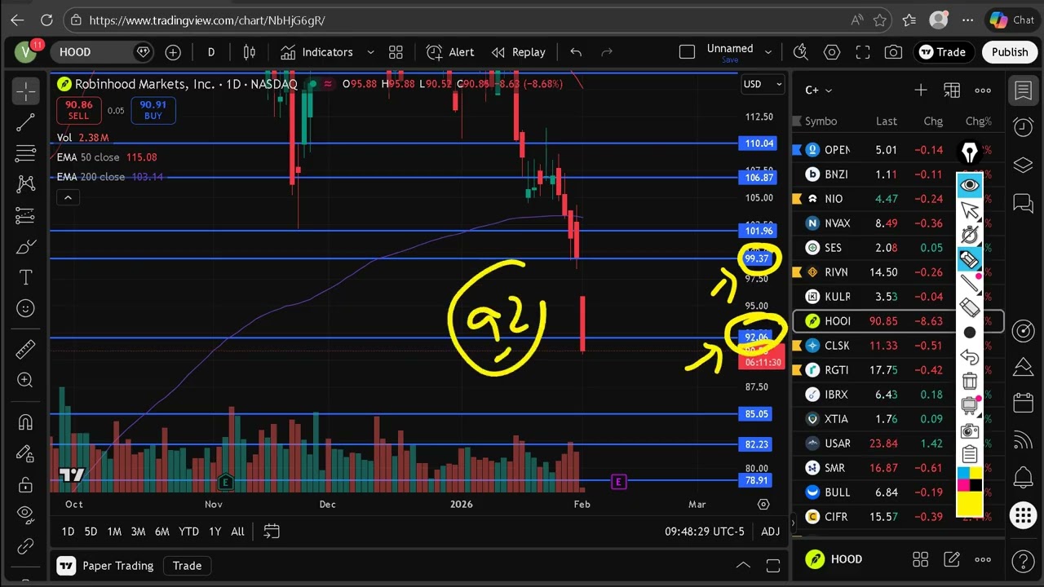Screen dimensions: 1044x587
Task: Open the forecasting and measurement tools
Action: coord(25,215)
